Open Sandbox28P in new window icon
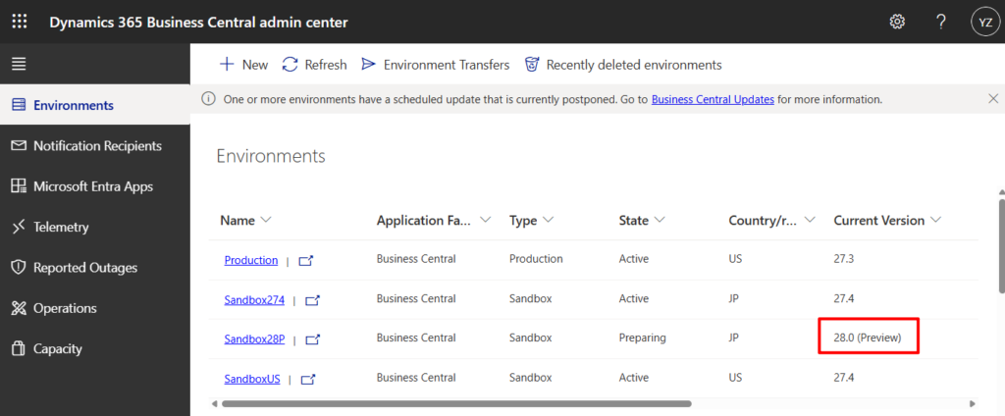 [313, 339]
